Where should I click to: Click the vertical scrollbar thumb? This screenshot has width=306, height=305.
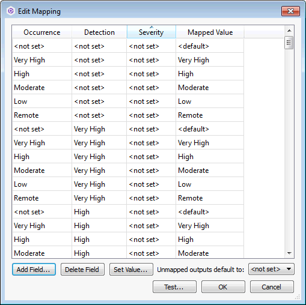point(289,43)
